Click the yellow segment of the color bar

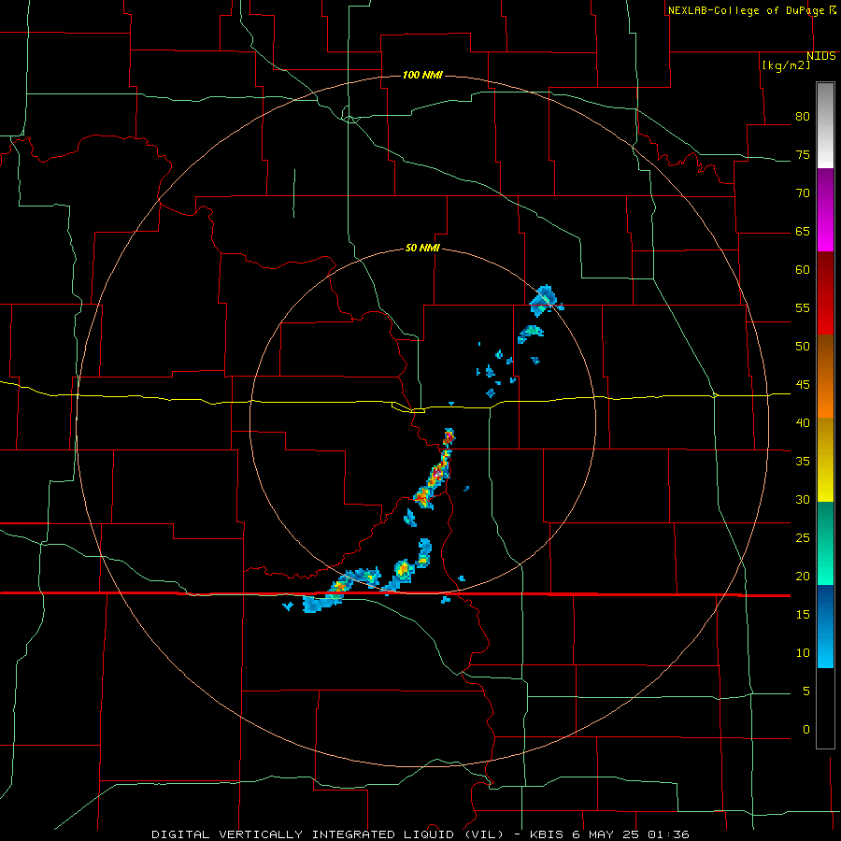(x=825, y=460)
